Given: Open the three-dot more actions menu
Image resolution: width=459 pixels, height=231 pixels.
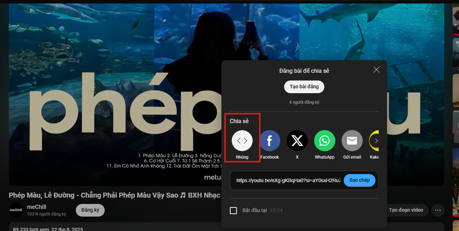Looking at the screenshot, I should [x=438, y=210].
